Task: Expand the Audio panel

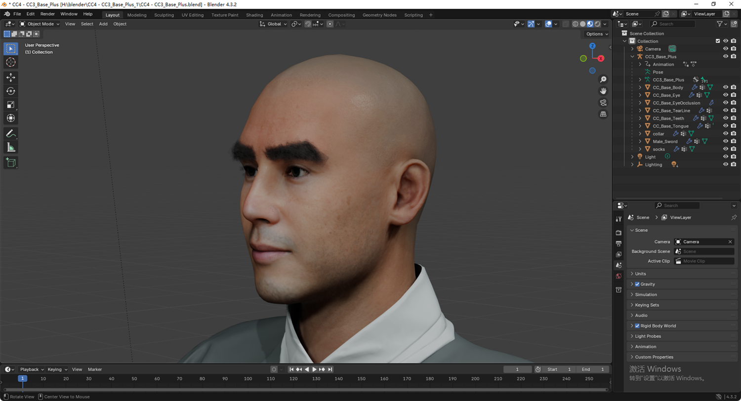Action: 682,316
